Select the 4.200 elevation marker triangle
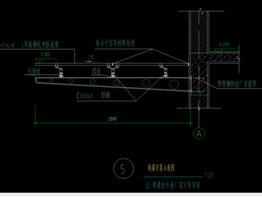 [x=218, y=51]
